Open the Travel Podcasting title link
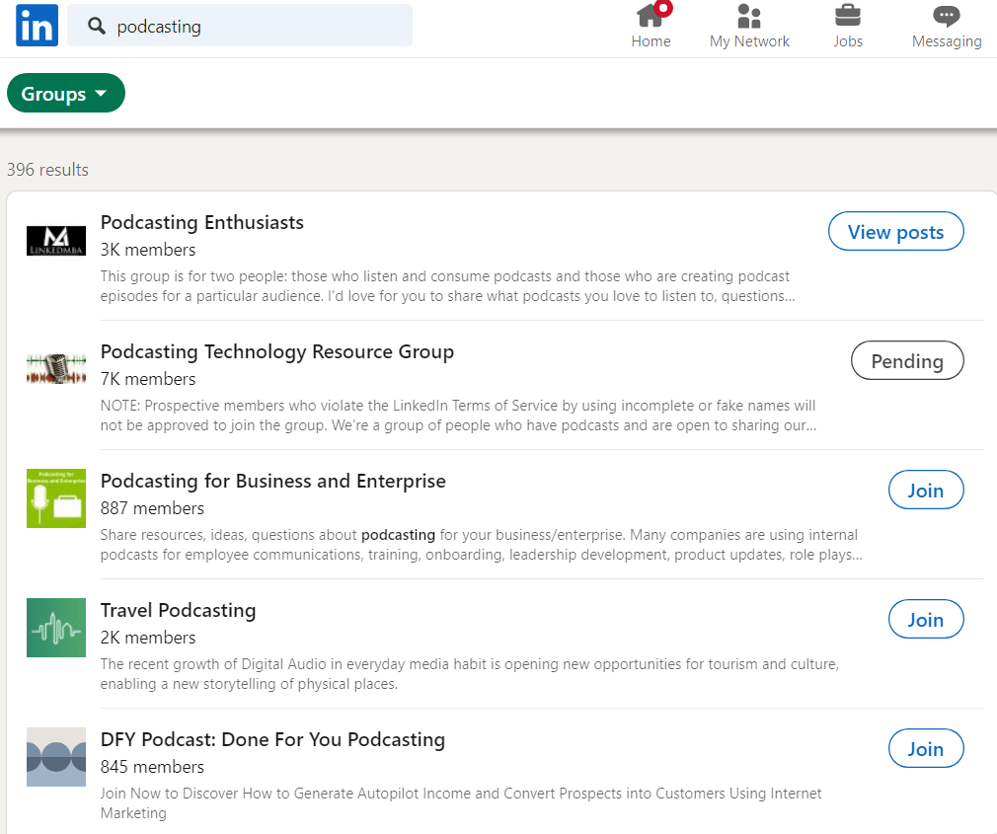Viewport: 997px width, 834px height. click(178, 611)
